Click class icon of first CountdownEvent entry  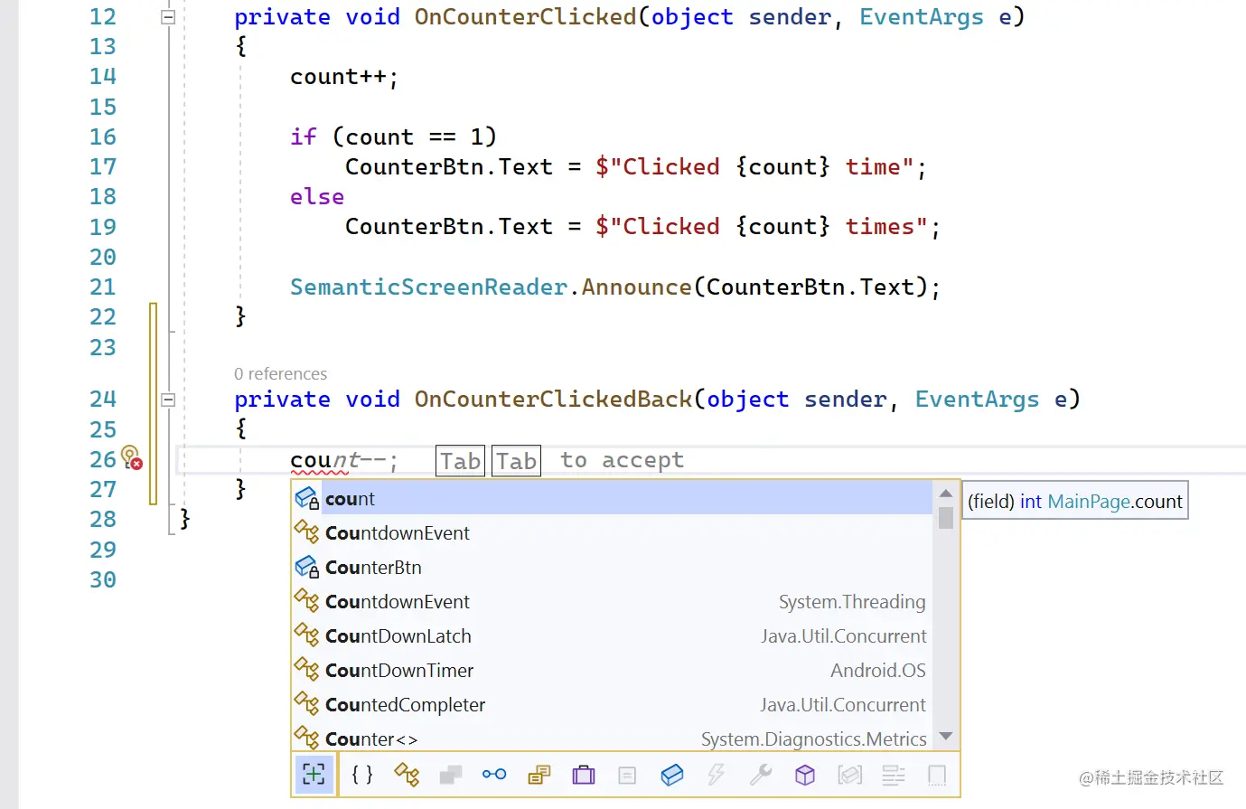point(307,532)
